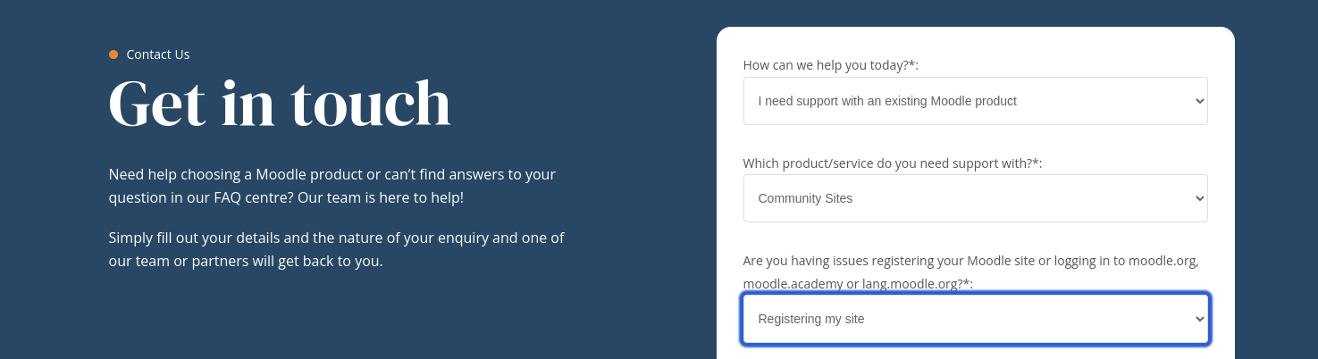
Task: Click the 'Simply fill out your details' paragraph
Action: tap(337, 250)
